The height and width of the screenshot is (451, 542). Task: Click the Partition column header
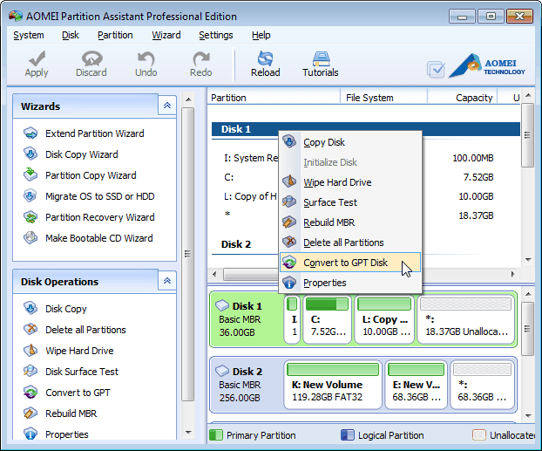pos(274,98)
